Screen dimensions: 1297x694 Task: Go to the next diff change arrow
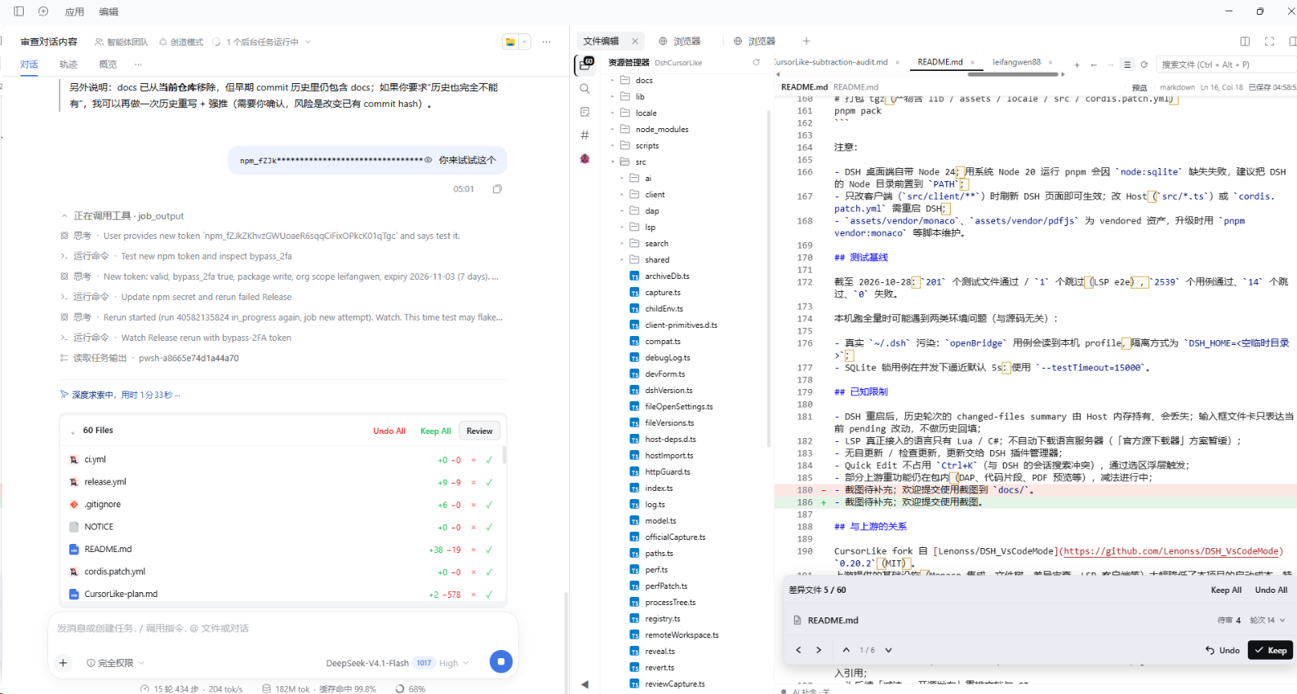[x=888, y=650]
